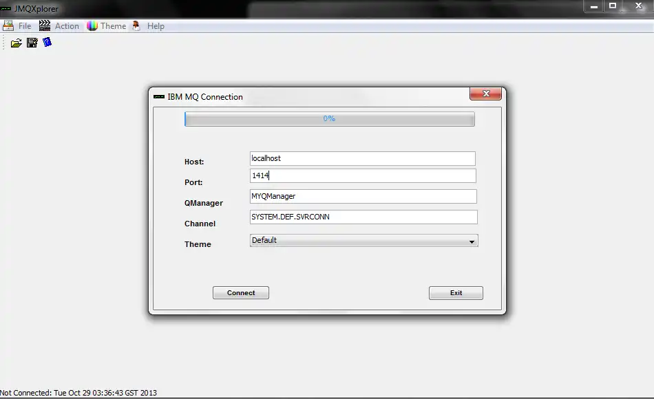This screenshot has width=654, height=399.
Task: Click the IBM MQ Connection dialog icon
Action: point(159,97)
